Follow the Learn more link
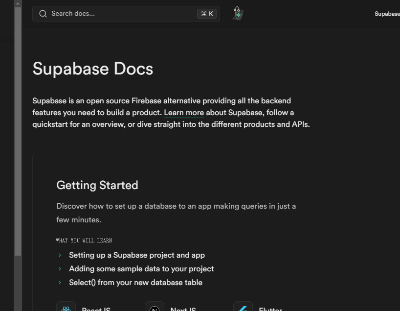 click(184, 113)
